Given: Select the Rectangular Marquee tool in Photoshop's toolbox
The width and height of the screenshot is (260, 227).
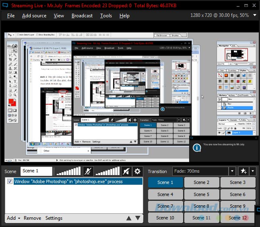Looking at the screenshot, I should coord(10,51).
